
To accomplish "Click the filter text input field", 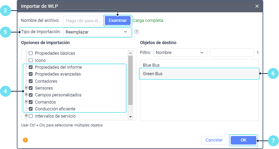I will coord(232,53).
